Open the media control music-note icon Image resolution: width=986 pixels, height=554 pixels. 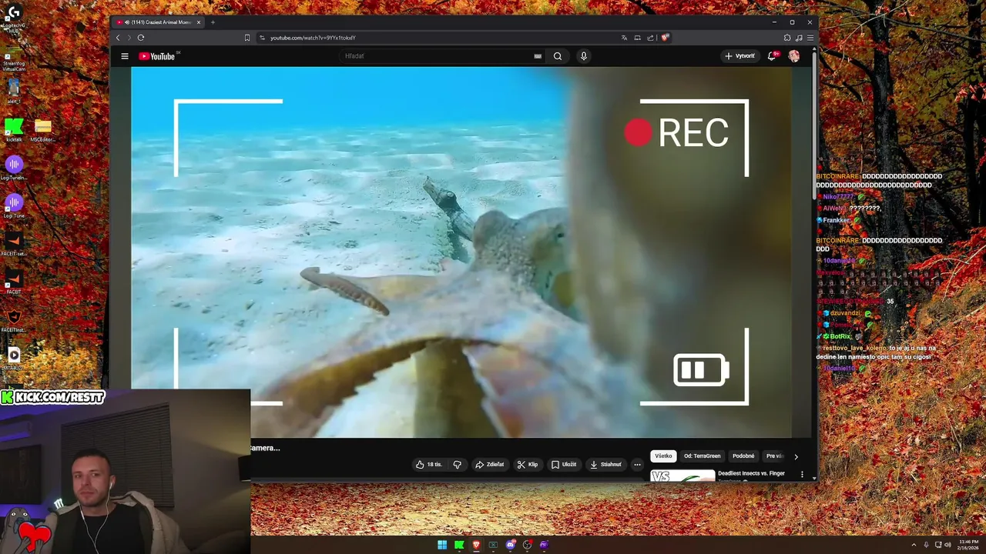point(799,38)
